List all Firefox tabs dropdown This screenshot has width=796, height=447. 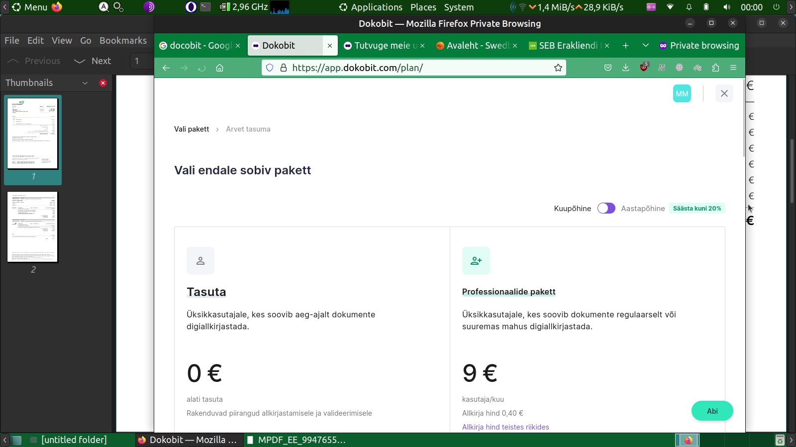coord(646,45)
